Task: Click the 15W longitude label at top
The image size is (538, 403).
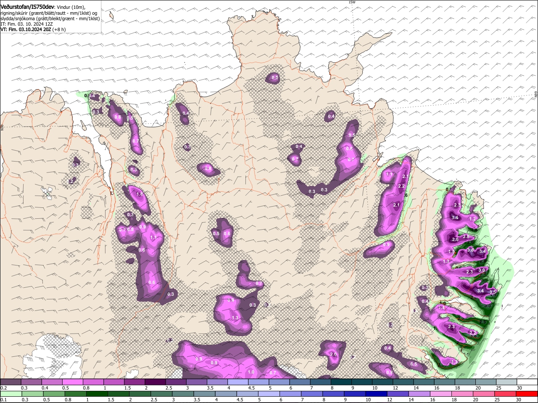Action: tap(352, 2)
